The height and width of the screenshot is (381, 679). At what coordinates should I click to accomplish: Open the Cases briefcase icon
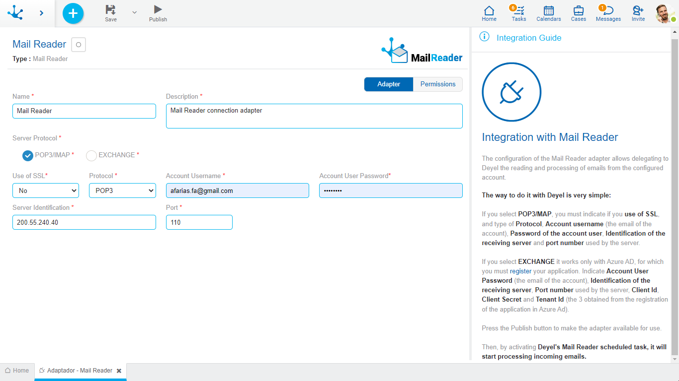(578, 11)
